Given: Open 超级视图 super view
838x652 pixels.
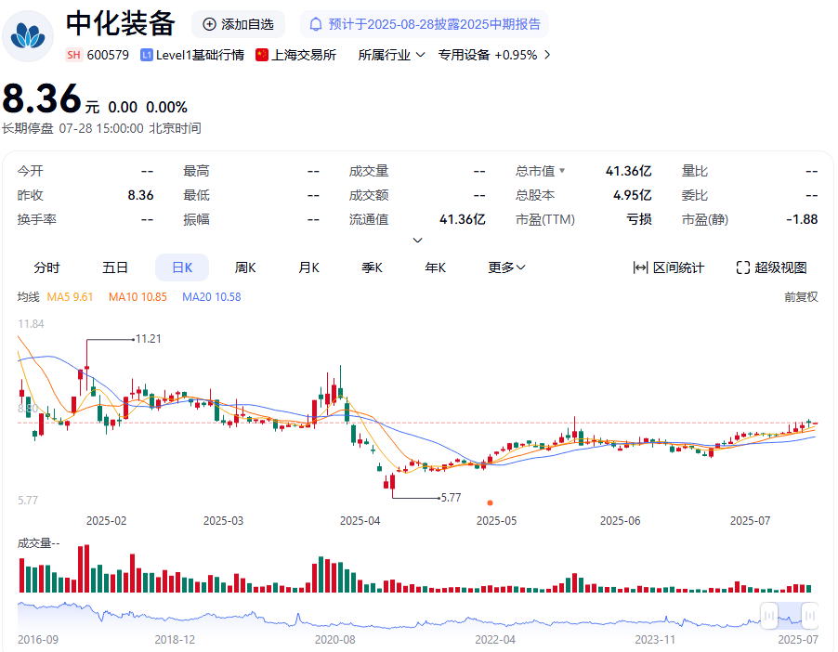Looking at the screenshot, I should pyautogui.click(x=772, y=267).
